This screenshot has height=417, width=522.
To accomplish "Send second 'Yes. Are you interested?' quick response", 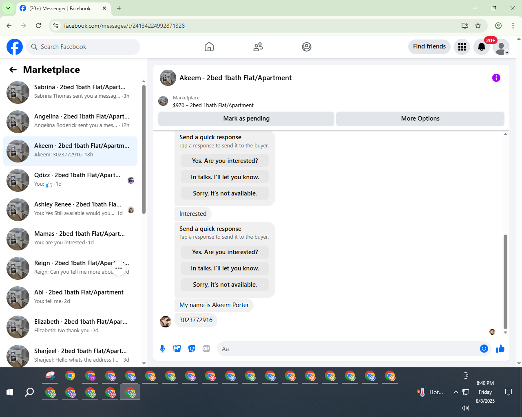I will click(225, 252).
